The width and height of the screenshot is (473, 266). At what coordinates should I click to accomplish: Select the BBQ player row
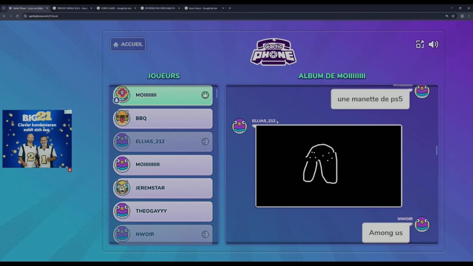163,118
